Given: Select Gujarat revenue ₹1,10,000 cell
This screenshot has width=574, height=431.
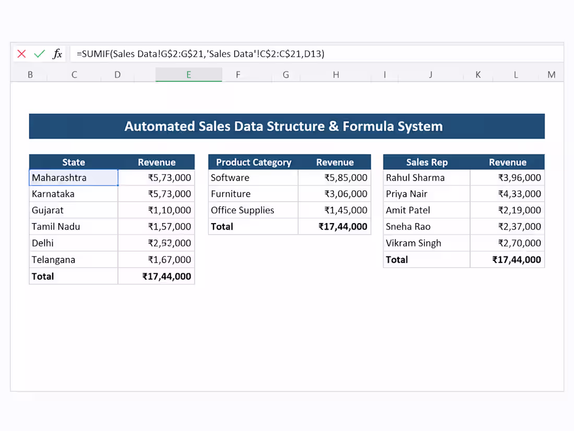Looking at the screenshot, I should 157,210.
